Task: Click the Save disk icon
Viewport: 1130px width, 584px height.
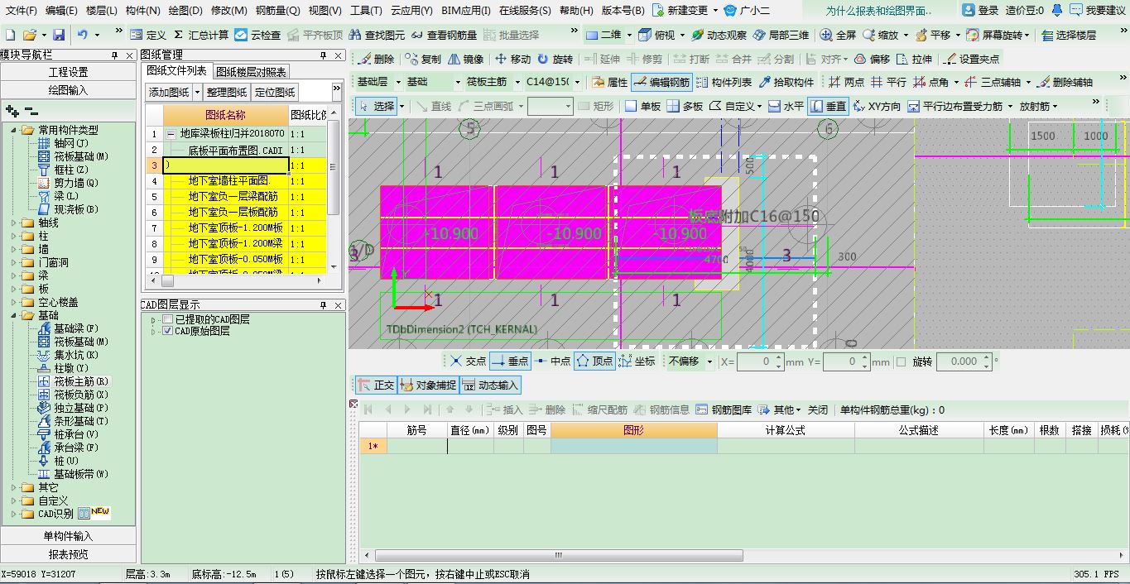Action: pyautogui.click(x=59, y=36)
